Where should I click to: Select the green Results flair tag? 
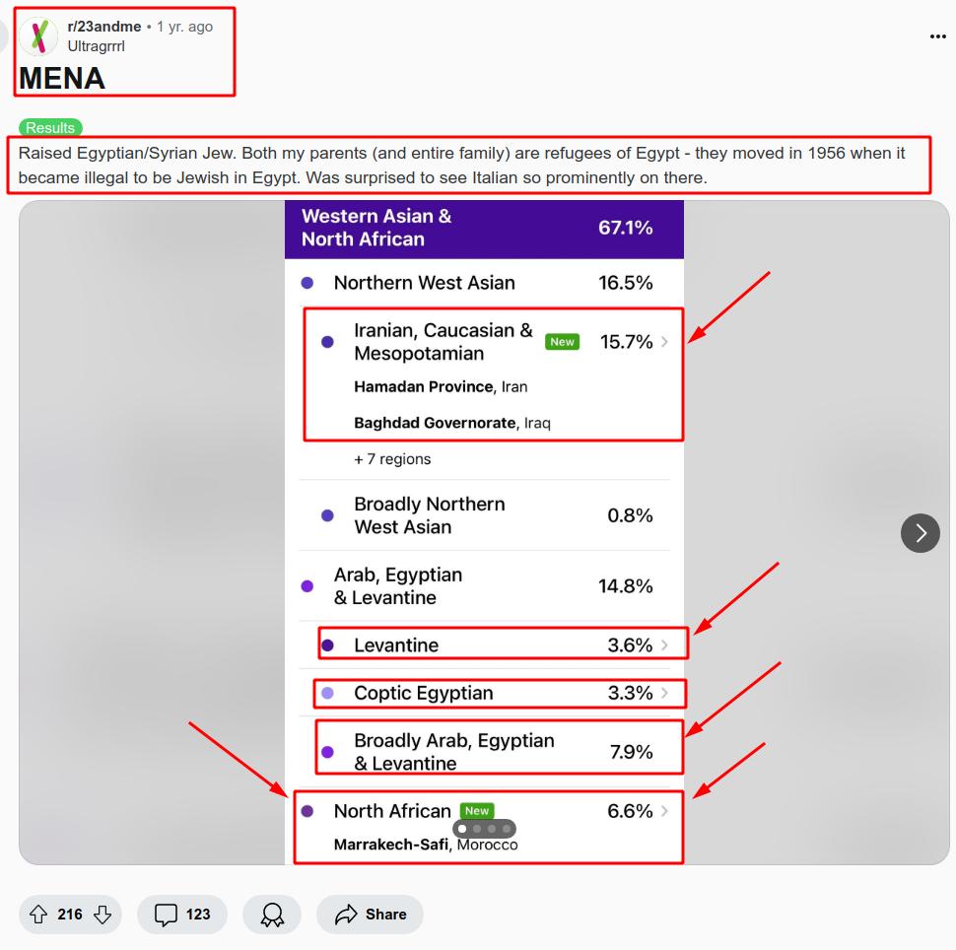coord(50,128)
